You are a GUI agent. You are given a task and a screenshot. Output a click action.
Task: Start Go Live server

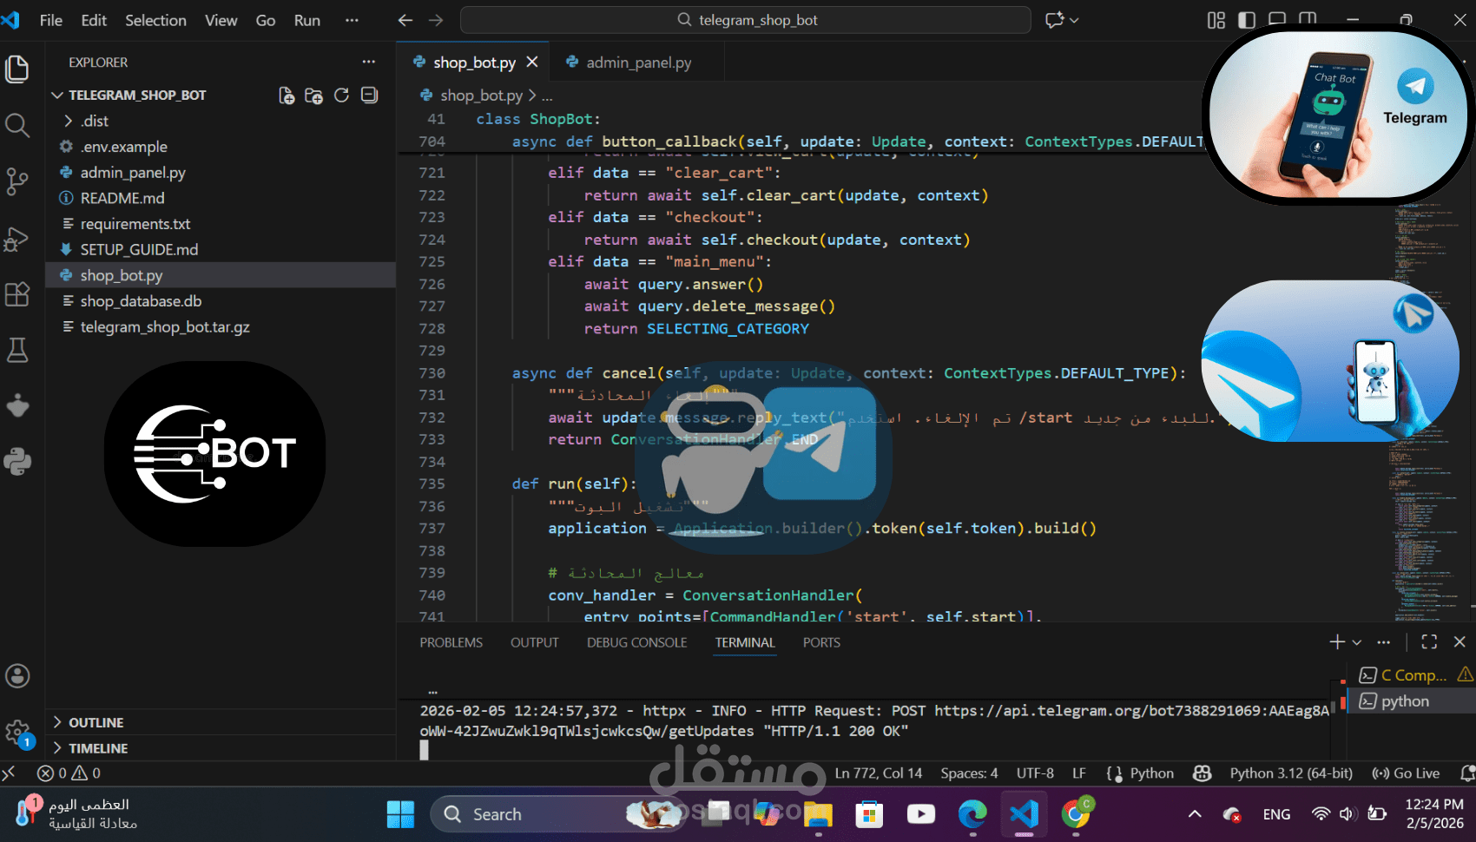click(1407, 773)
